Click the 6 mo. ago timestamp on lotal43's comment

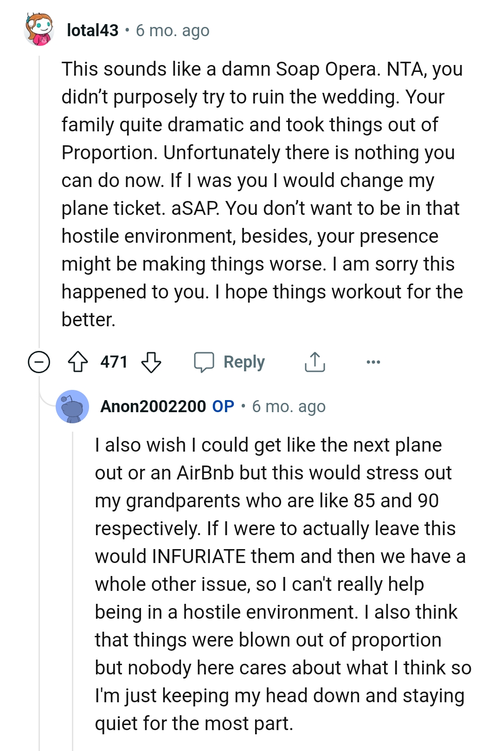[172, 30]
